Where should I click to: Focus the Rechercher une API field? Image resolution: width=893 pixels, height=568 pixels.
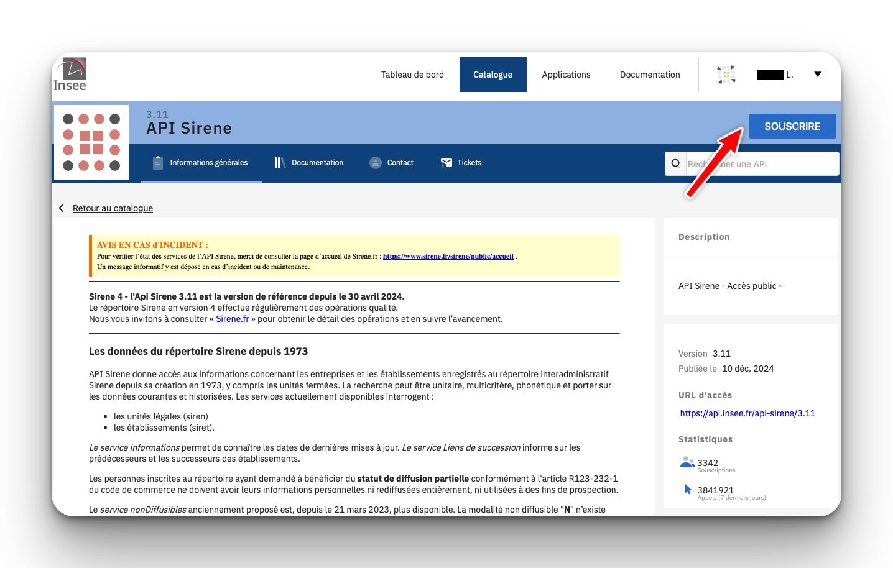point(762,164)
